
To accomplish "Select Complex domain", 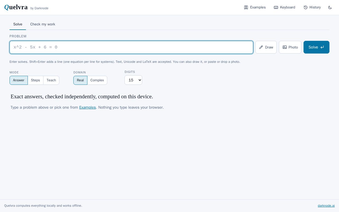I will pyautogui.click(x=97, y=80).
